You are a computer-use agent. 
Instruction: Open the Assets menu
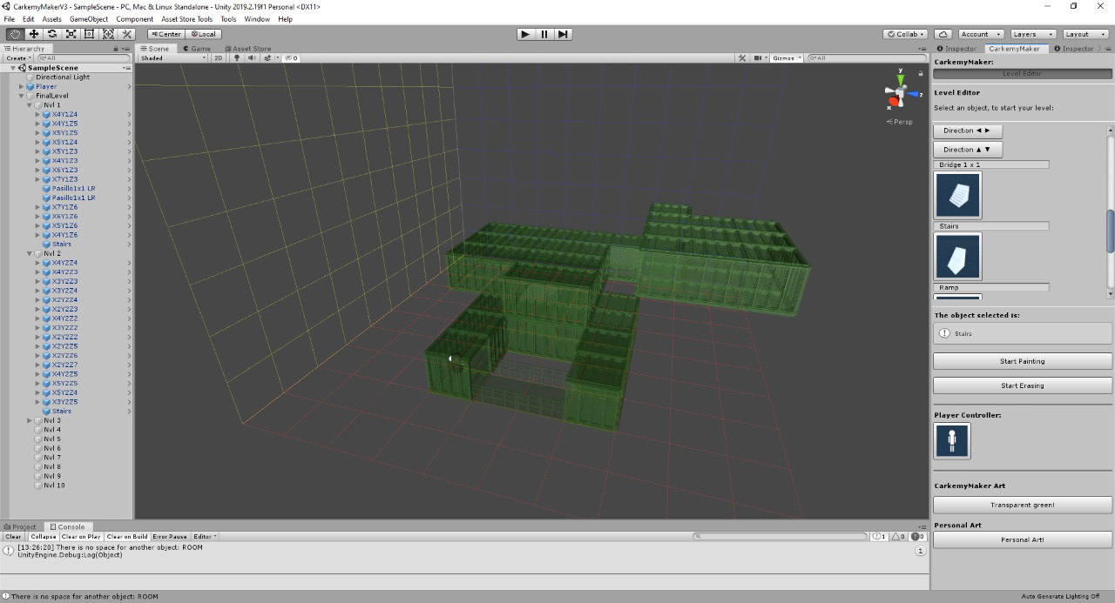pyautogui.click(x=52, y=19)
